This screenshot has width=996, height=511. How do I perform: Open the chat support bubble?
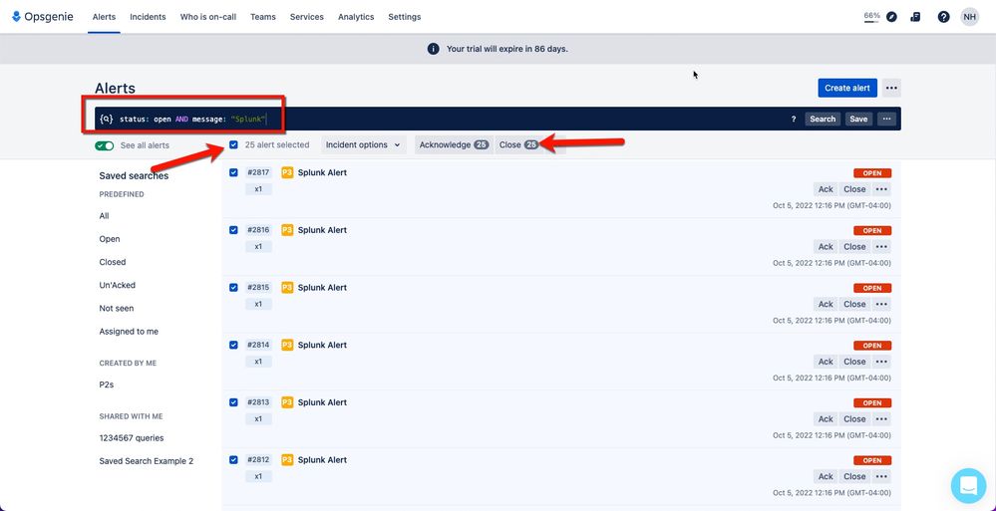[968, 486]
